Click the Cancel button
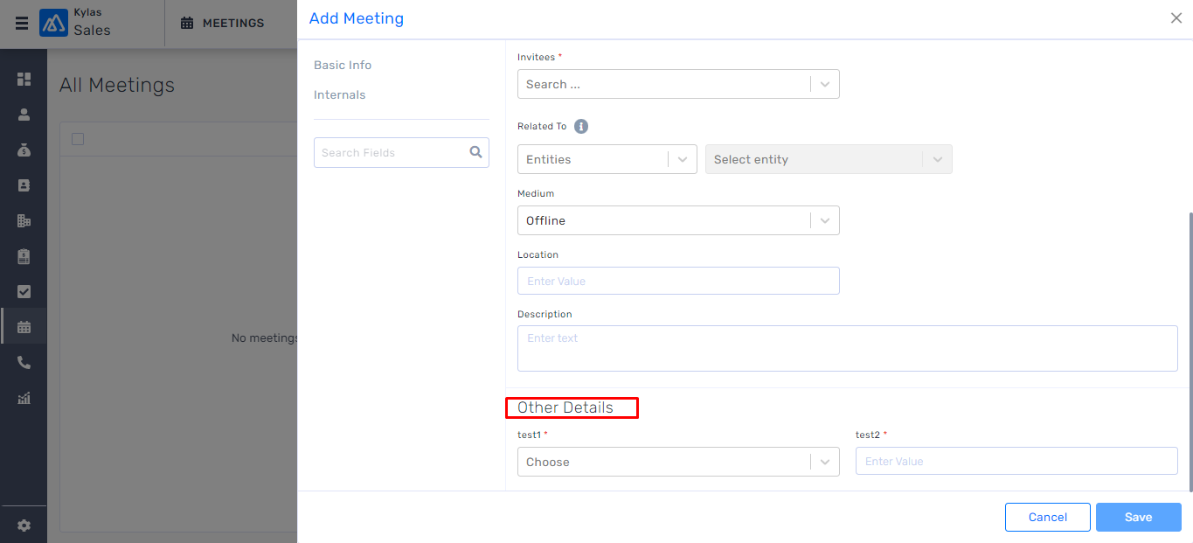 point(1048,517)
